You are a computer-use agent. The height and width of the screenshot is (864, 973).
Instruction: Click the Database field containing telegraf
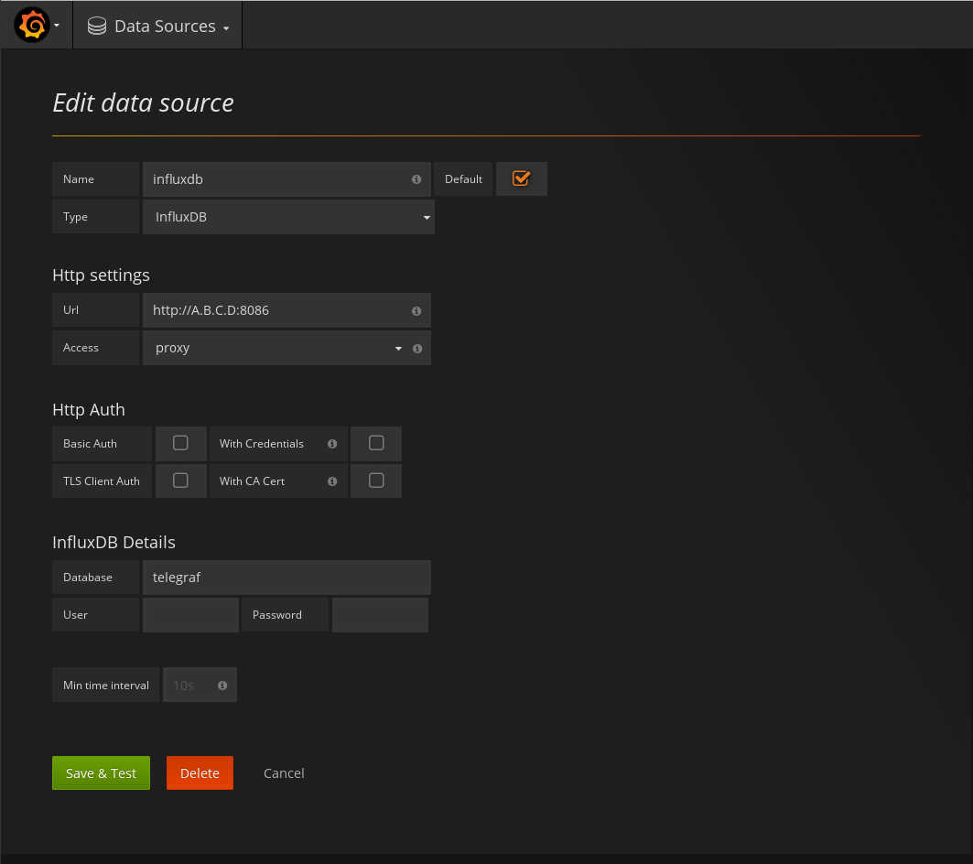click(x=286, y=578)
